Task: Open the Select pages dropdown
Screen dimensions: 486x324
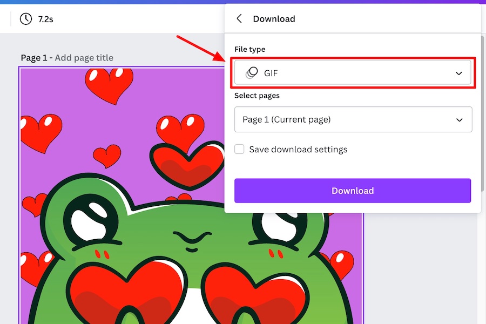Action: pos(353,119)
